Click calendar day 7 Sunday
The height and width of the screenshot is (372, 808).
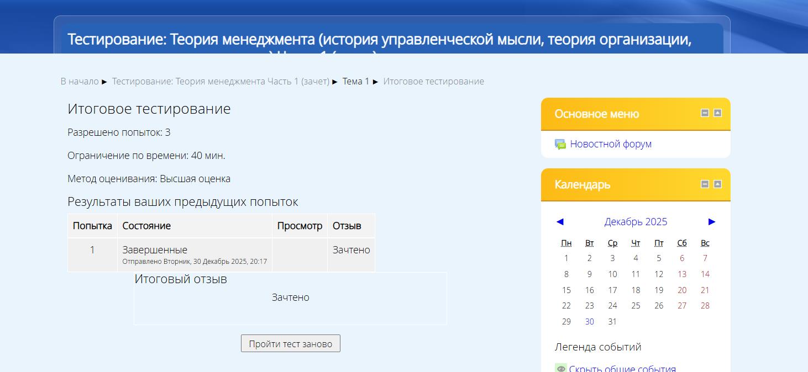[705, 258]
